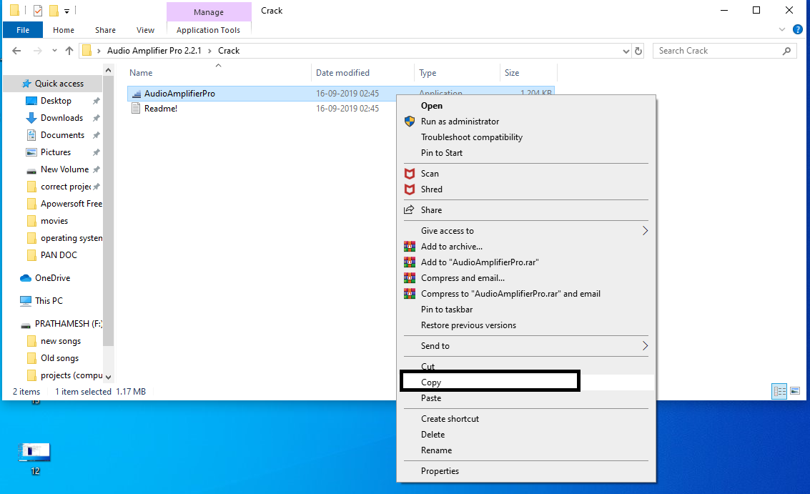Open recent locations dropdown arrow
810x494 pixels.
[54, 51]
